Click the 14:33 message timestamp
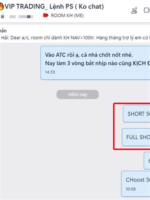 pos(50,72)
